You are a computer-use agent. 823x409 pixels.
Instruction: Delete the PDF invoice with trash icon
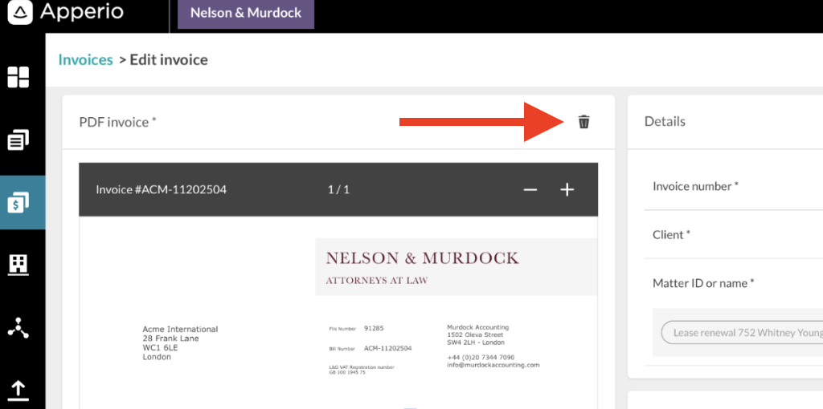[x=583, y=122]
